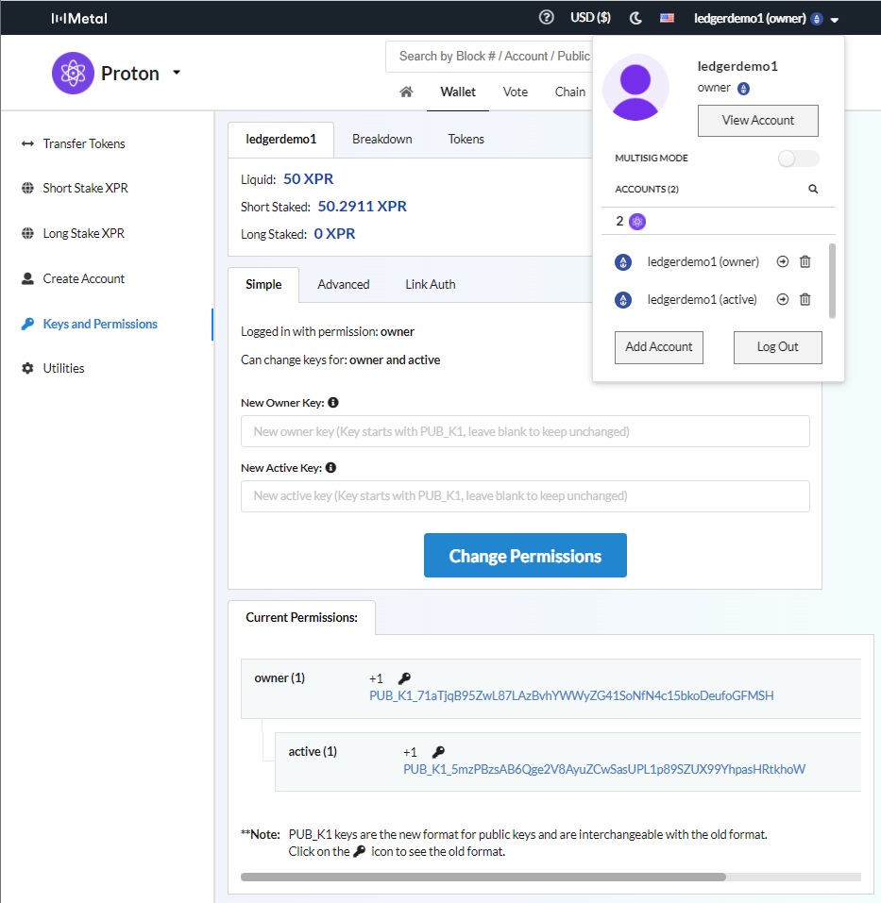Click key icon beside owner permission
This screenshot has width=881, height=903.
tap(404, 678)
